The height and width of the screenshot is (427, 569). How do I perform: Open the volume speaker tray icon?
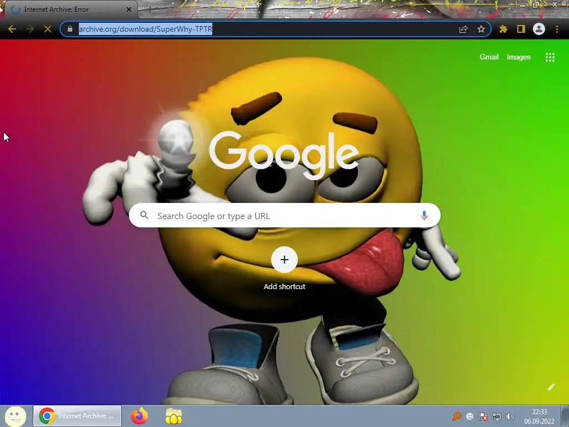tap(510, 416)
